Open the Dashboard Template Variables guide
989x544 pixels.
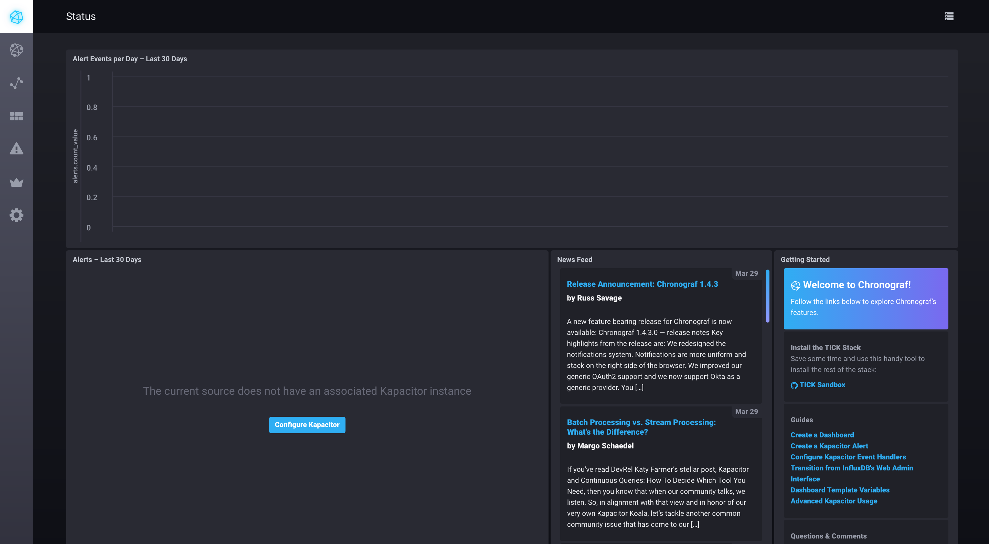click(840, 490)
